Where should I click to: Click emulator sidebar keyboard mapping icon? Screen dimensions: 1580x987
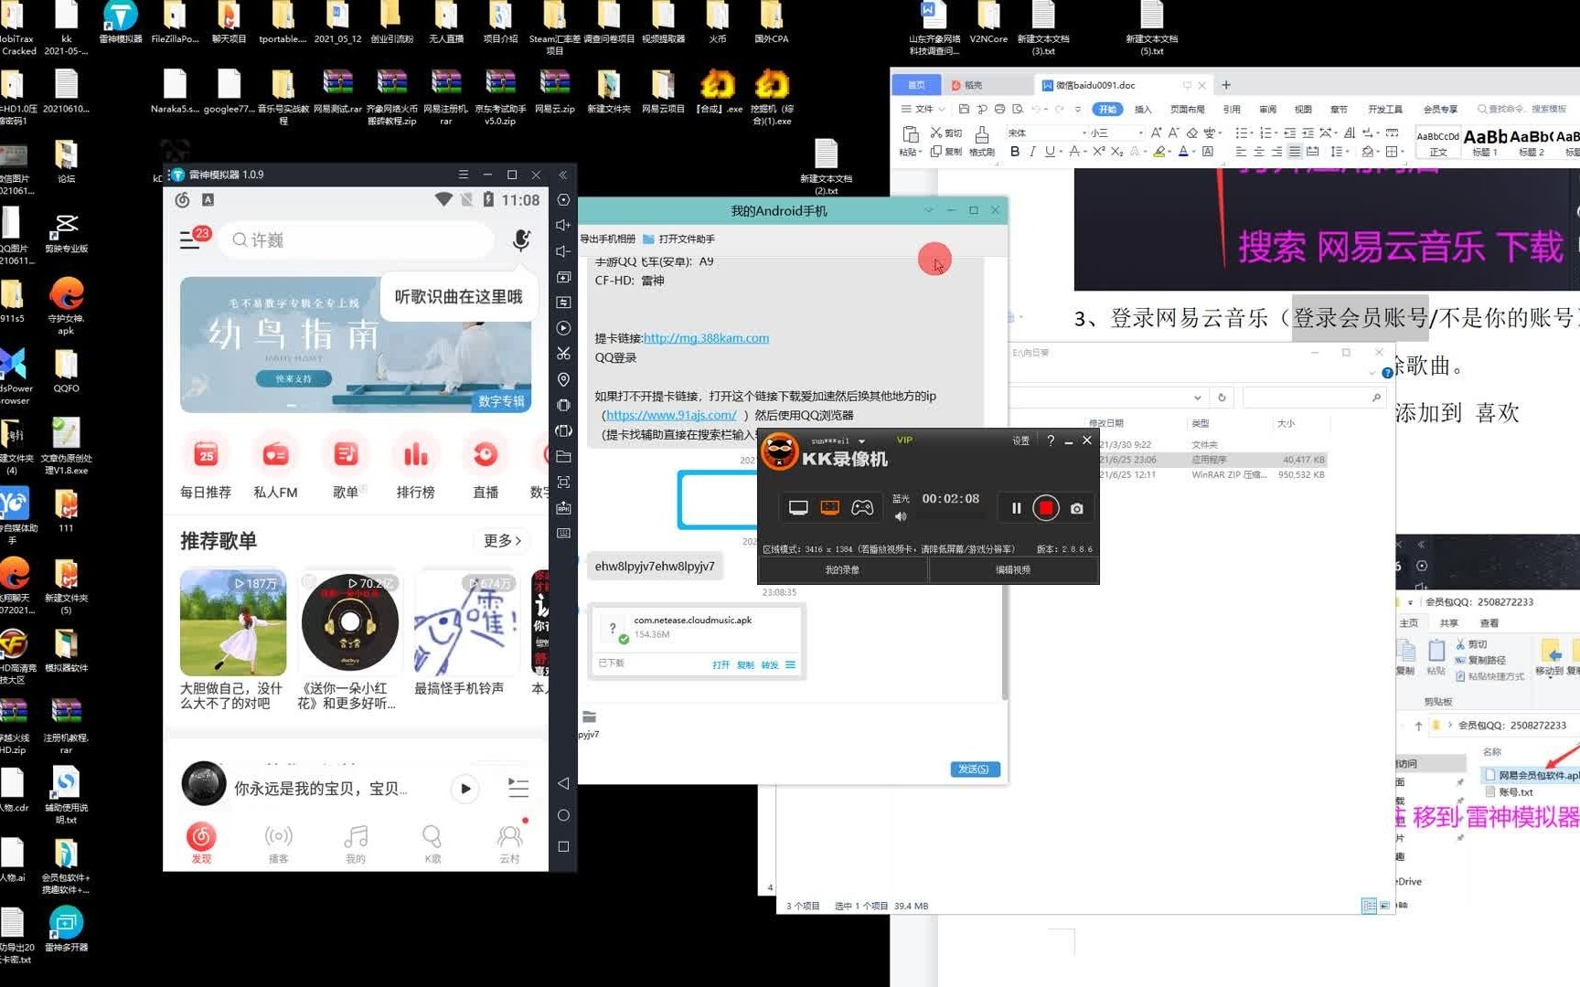[563, 533]
